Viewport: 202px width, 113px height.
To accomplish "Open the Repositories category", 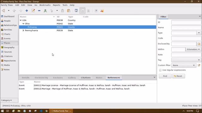I will click(9, 61).
